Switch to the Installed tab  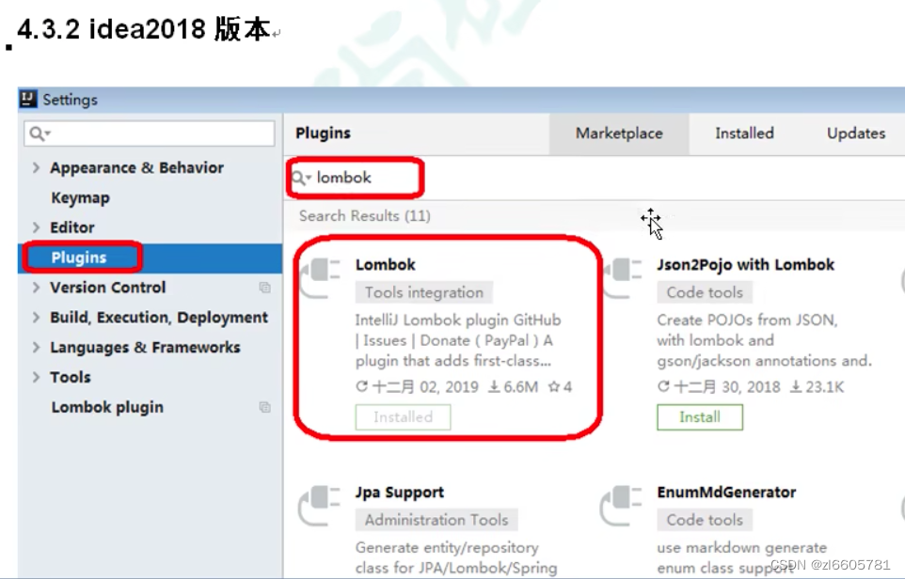pos(744,133)
